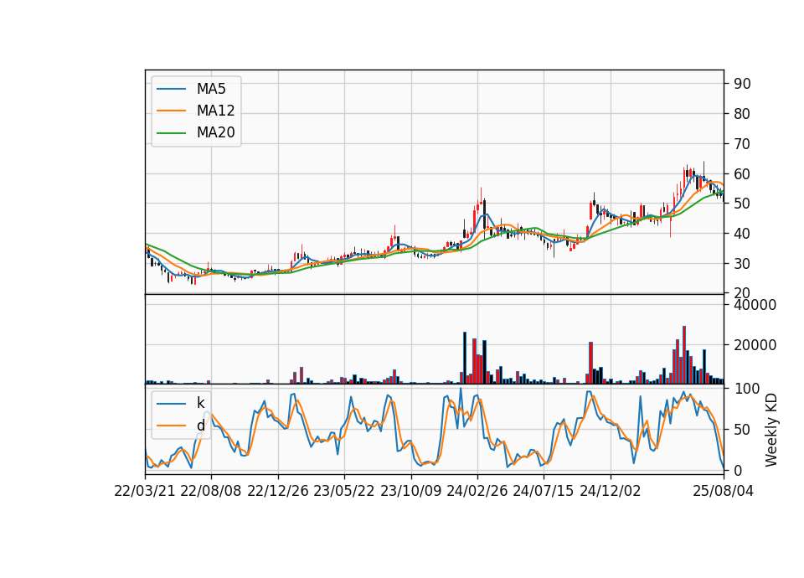Click the KD axis value 50
The height and width of the screenshot is (578, 804).
click(743, 429)
